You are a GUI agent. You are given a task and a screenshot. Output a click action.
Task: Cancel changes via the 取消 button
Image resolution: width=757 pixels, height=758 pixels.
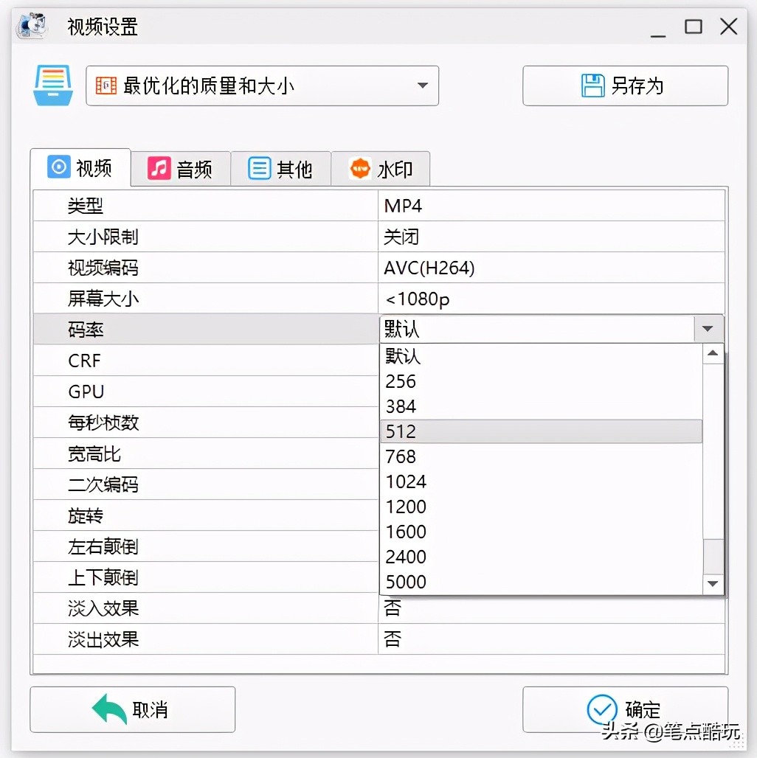tap(133, 709)
